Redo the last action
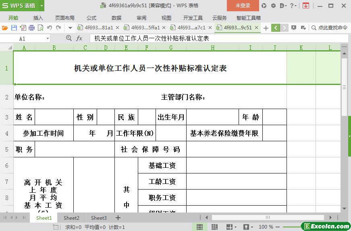The image size is (351, 231). click(58, 28)
